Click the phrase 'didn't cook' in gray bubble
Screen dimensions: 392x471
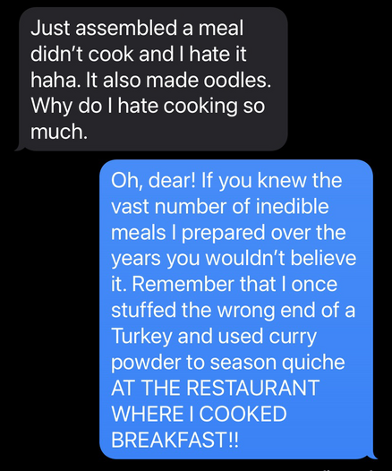[x=82, y=54]
